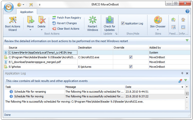
Task: Open dropdown arrow next to palette icon
Action: [23, 5]
